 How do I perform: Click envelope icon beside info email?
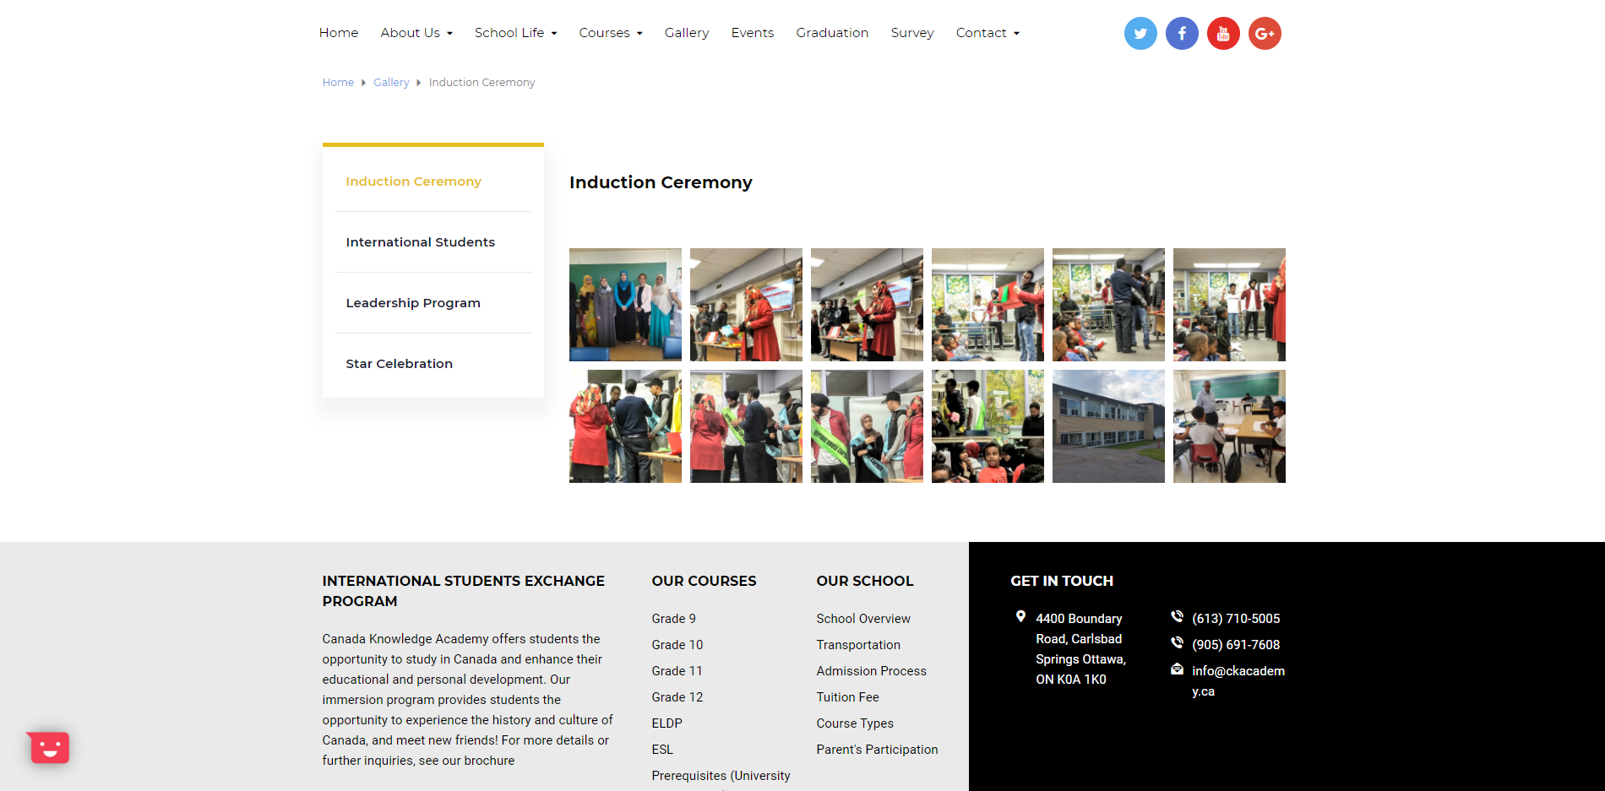coord(1177,669)
